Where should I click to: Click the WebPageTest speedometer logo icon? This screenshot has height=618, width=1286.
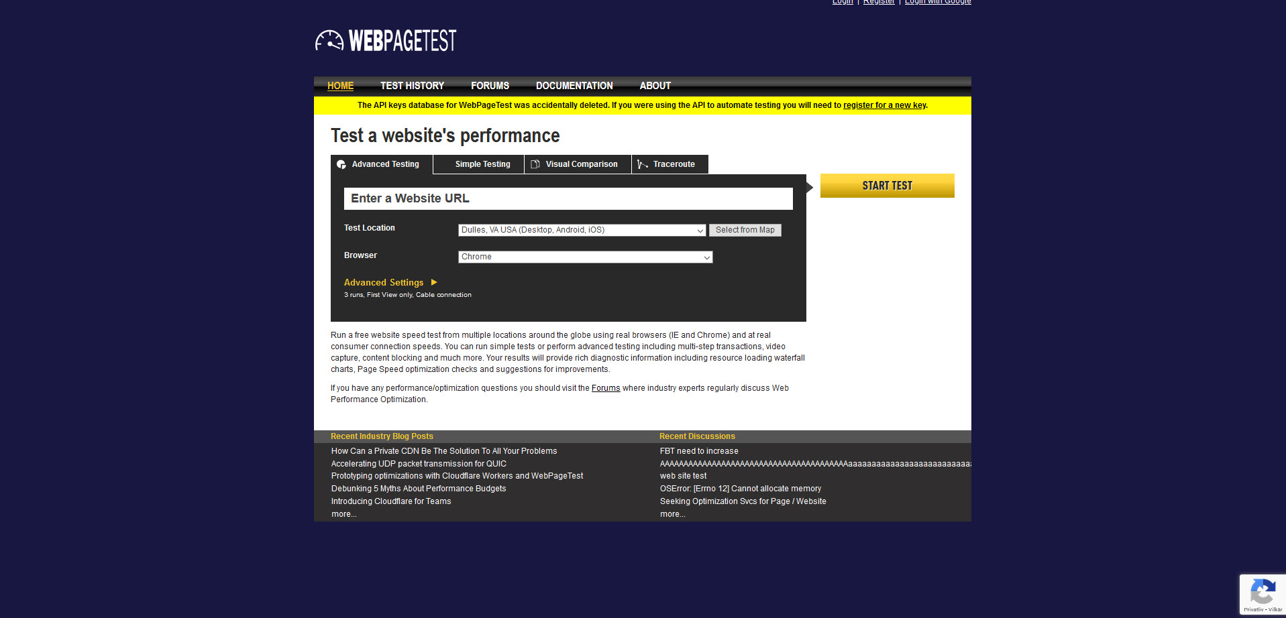pos(329,41)
